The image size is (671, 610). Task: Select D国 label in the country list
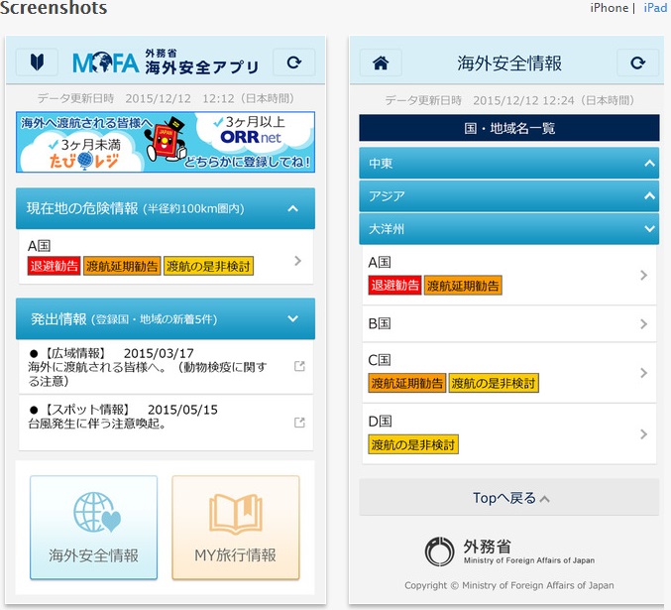(x=380, y=422)
